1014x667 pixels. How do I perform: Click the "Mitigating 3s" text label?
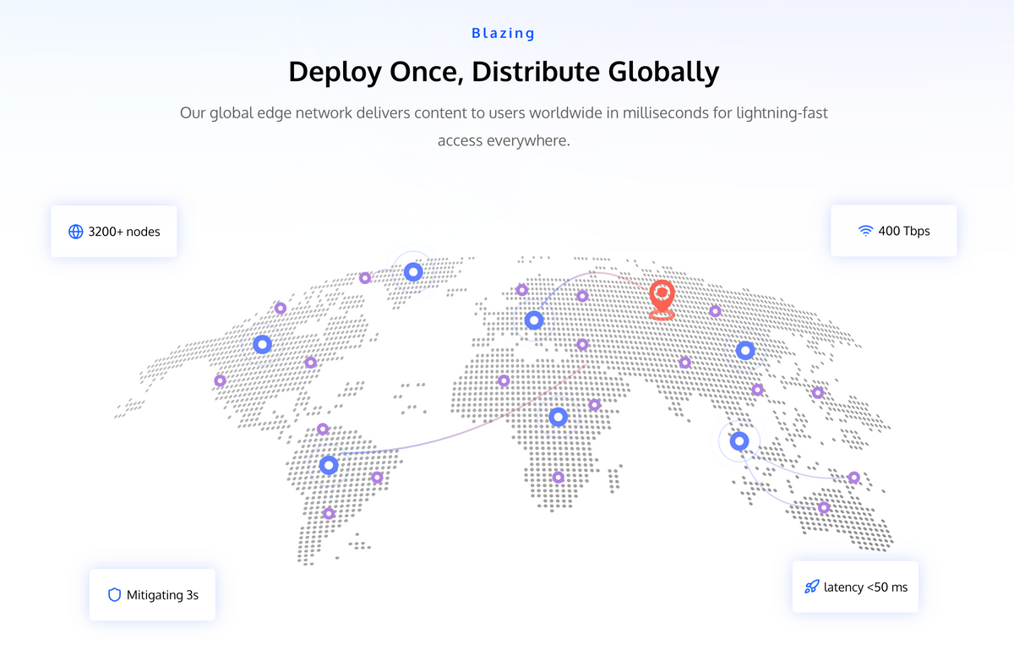[162, 595]
